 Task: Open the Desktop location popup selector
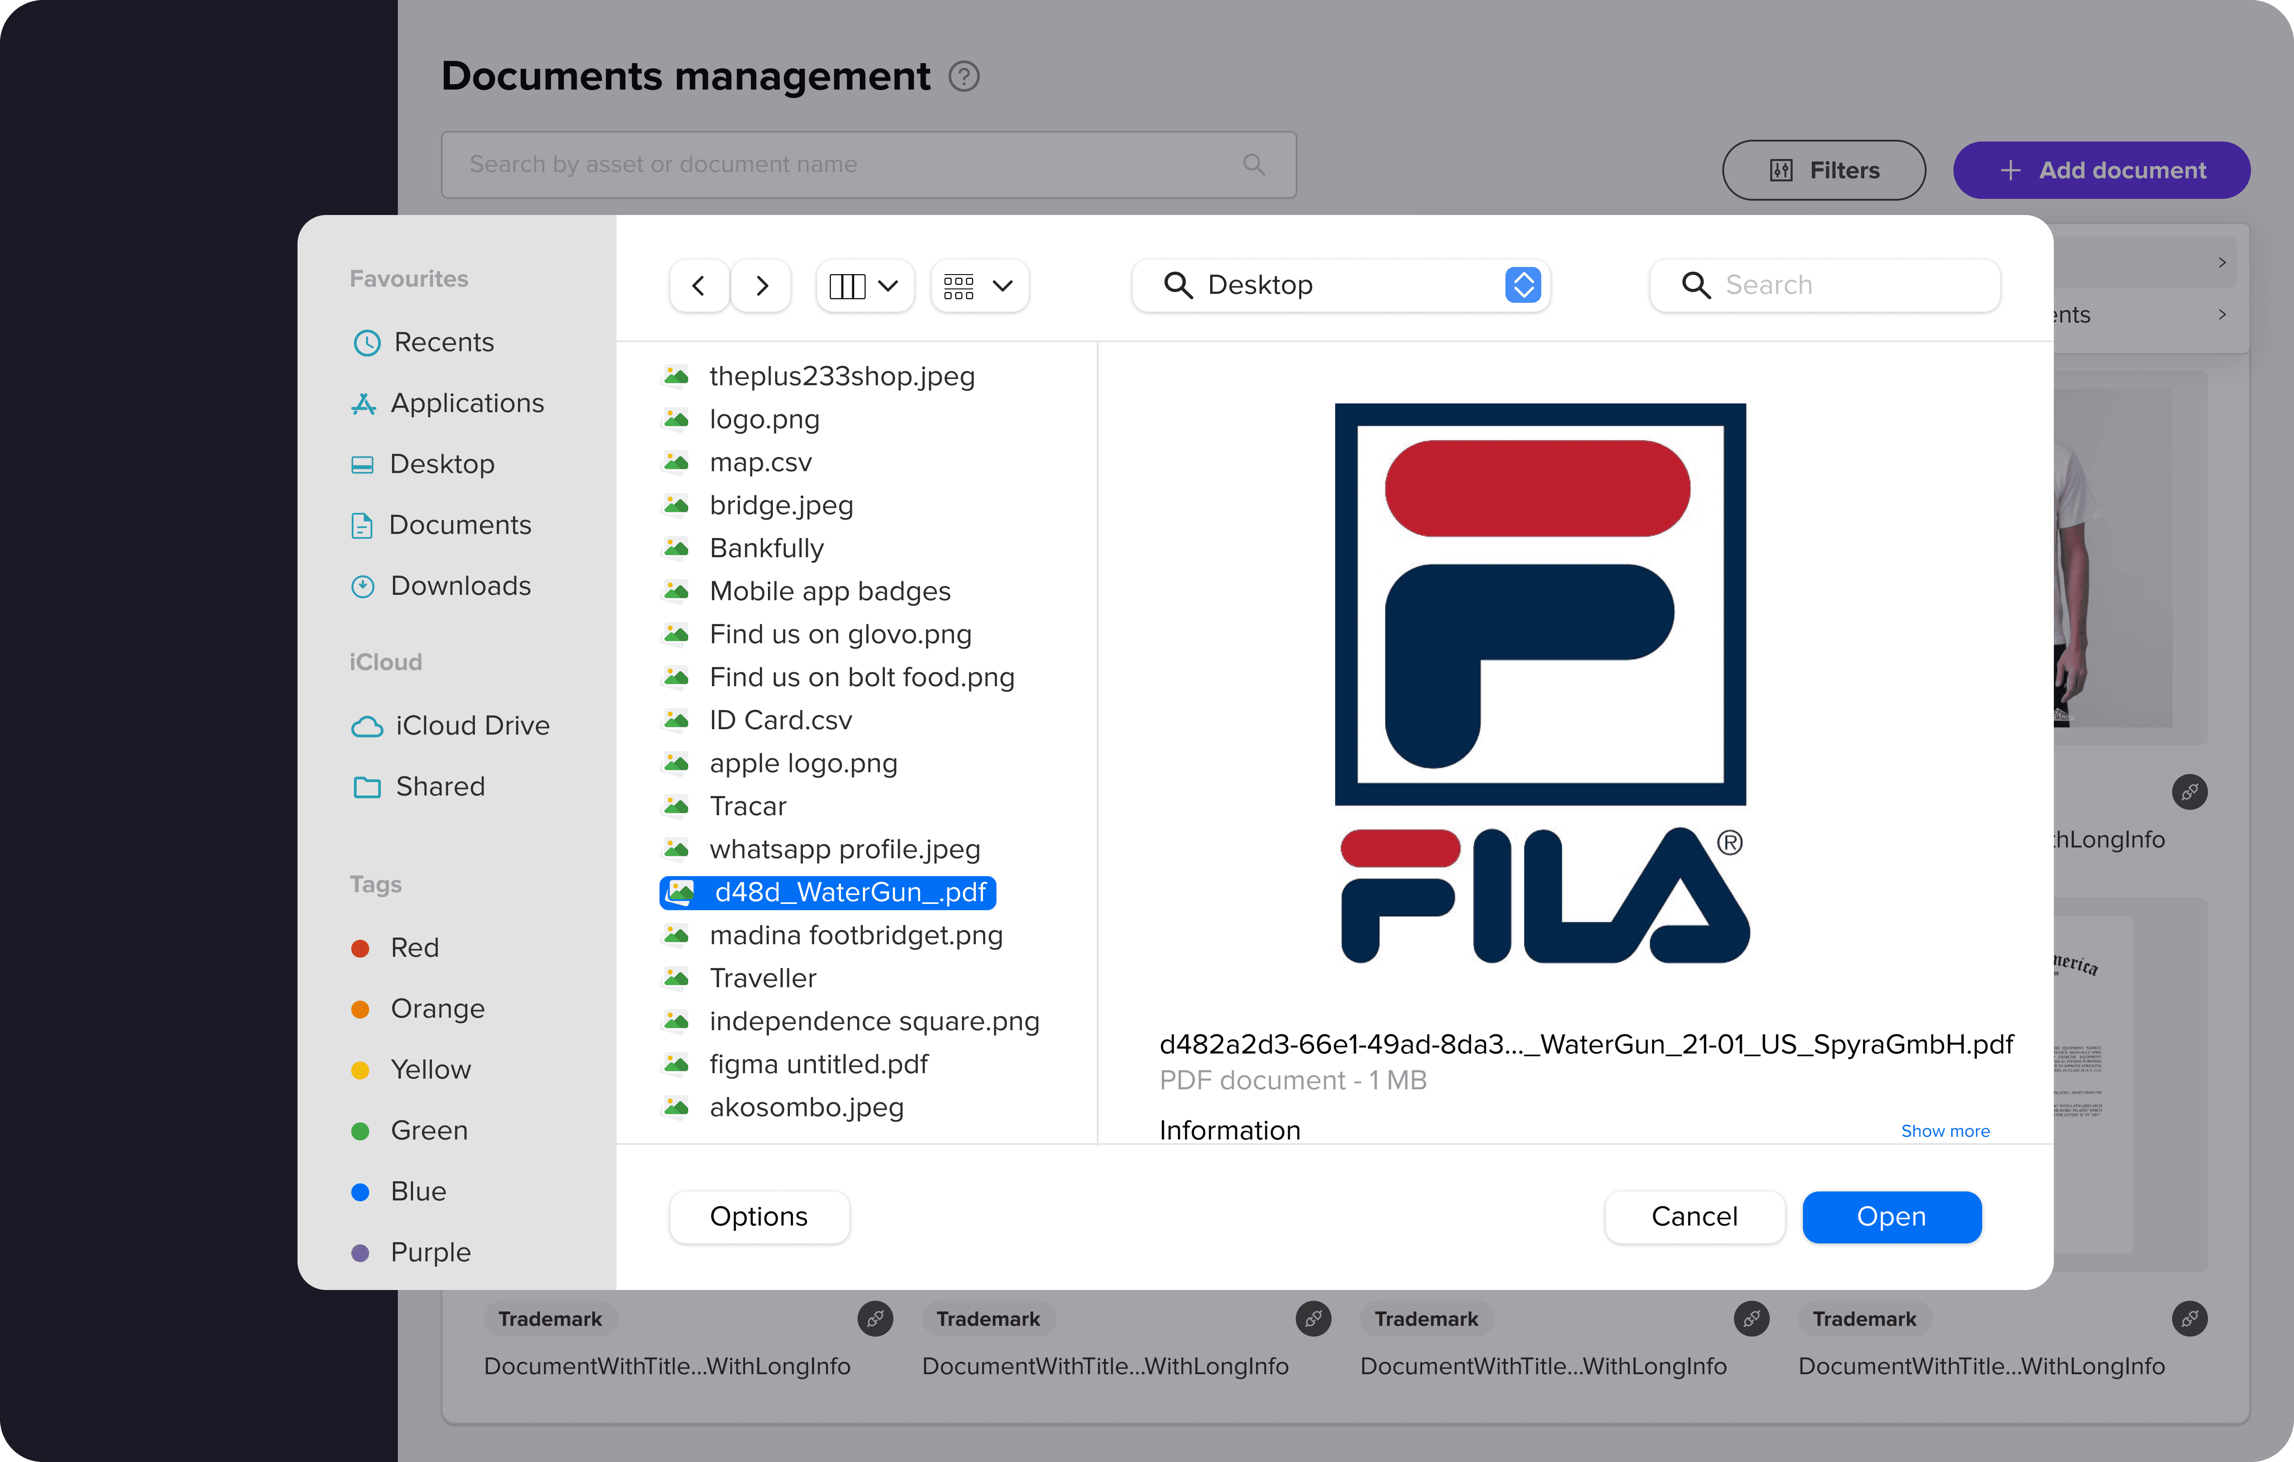[x=1522, y=285]
